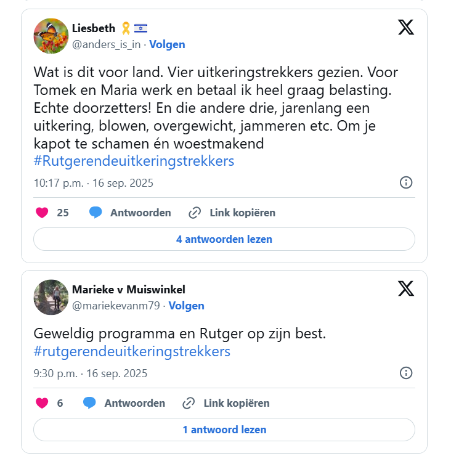Open Marieke's profile avatar
Screen dimensions: 459x461
tap(51, 297)
